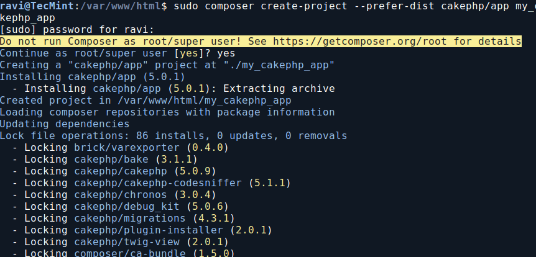Click the cakephp/twig-view package name
Image resolution: width=536 pixels, height=257 pixels.
click(x=127, y=241)
